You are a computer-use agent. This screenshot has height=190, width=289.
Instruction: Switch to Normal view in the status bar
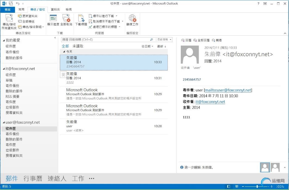click(229, 186)
